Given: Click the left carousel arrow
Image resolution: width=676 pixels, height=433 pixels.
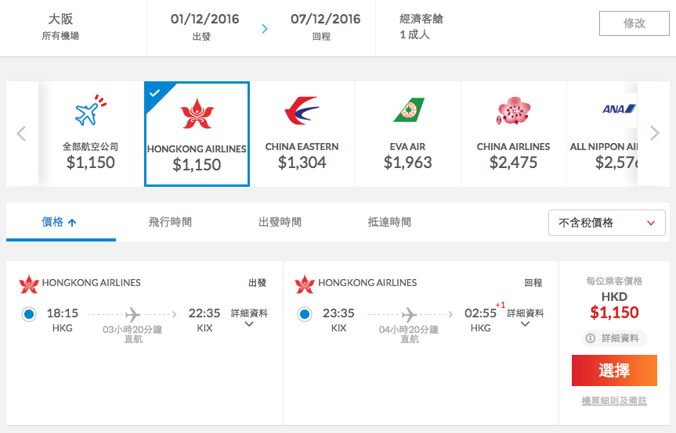Looking at the screenshot, I should [21, 134].
